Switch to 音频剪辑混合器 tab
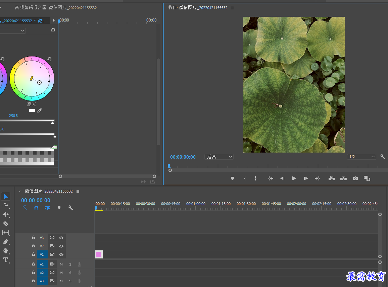 (x=56, y=8)
